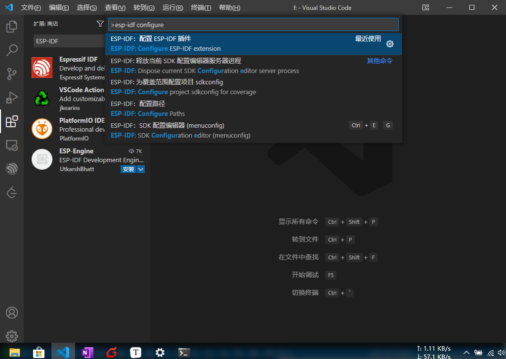
Task: Select the PlatformIO IDE extension logo
Action: point(42,129)
